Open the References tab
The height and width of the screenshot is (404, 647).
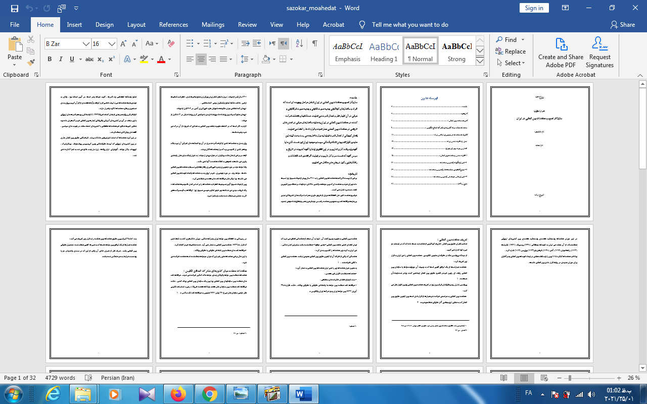tap(173, 24)
